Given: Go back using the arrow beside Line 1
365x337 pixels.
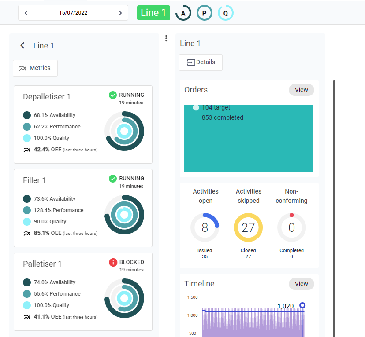Looking at the screenshot, I should 22,46.
